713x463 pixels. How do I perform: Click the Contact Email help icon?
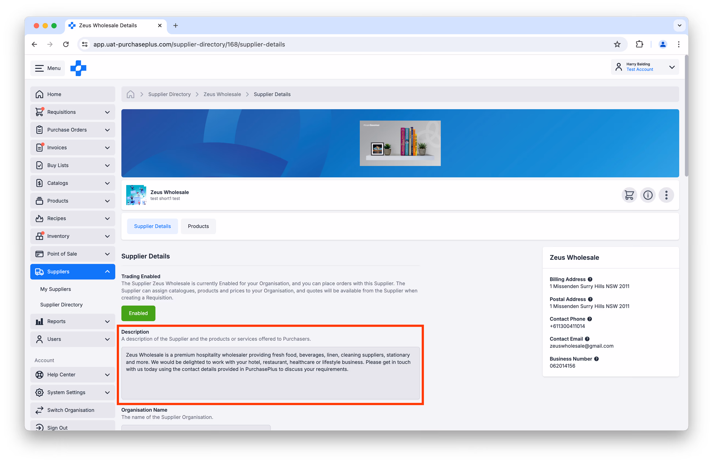[x=587, y=339]
